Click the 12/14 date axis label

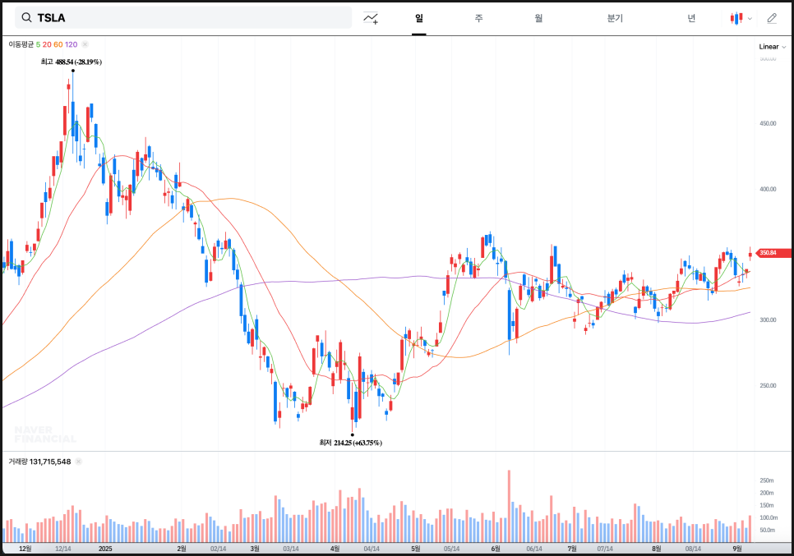62,549
